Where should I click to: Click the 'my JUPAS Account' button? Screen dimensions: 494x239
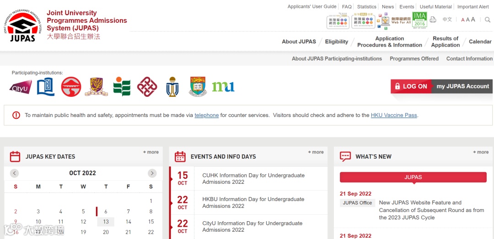462,86
